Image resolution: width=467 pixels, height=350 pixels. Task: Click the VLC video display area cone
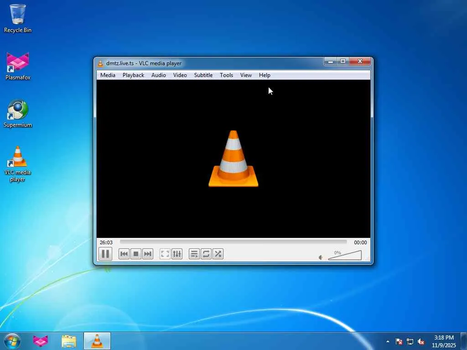(233, 159)
